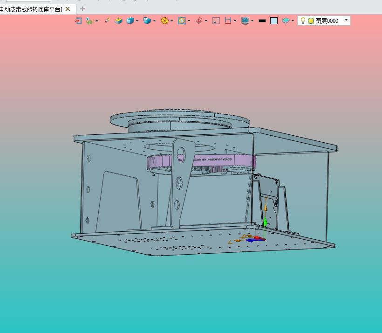Image resolution: width=382 pixels, height=333 pixels.
Task: Click the exit icon with red arrow
Action: [78, 21]
